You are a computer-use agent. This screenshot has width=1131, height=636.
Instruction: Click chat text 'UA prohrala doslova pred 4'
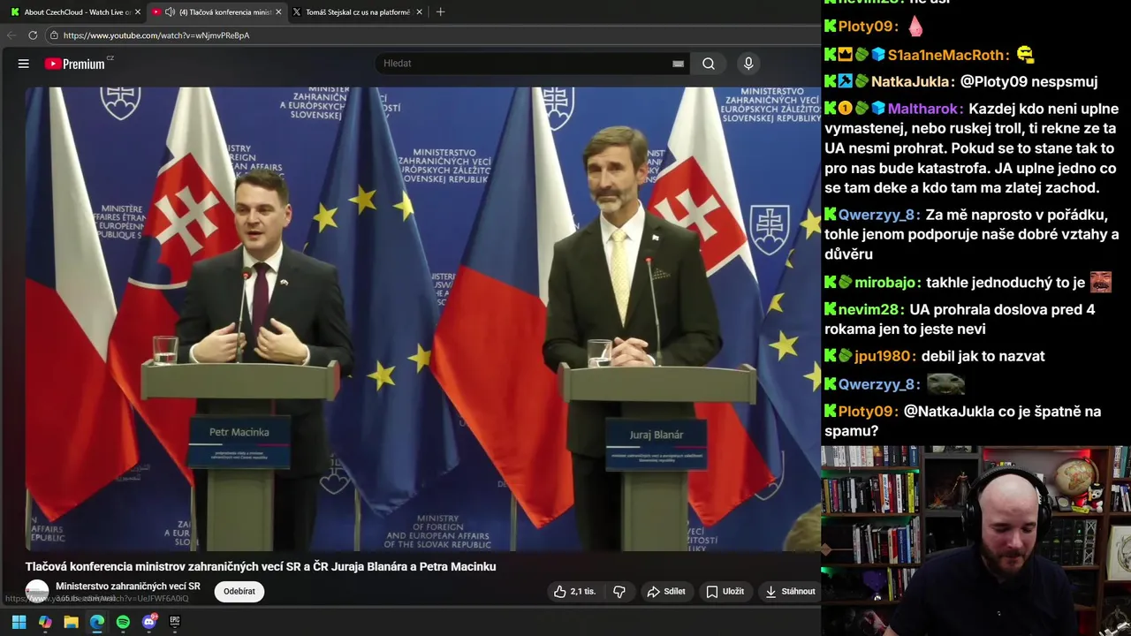[x=1002, y=309]
